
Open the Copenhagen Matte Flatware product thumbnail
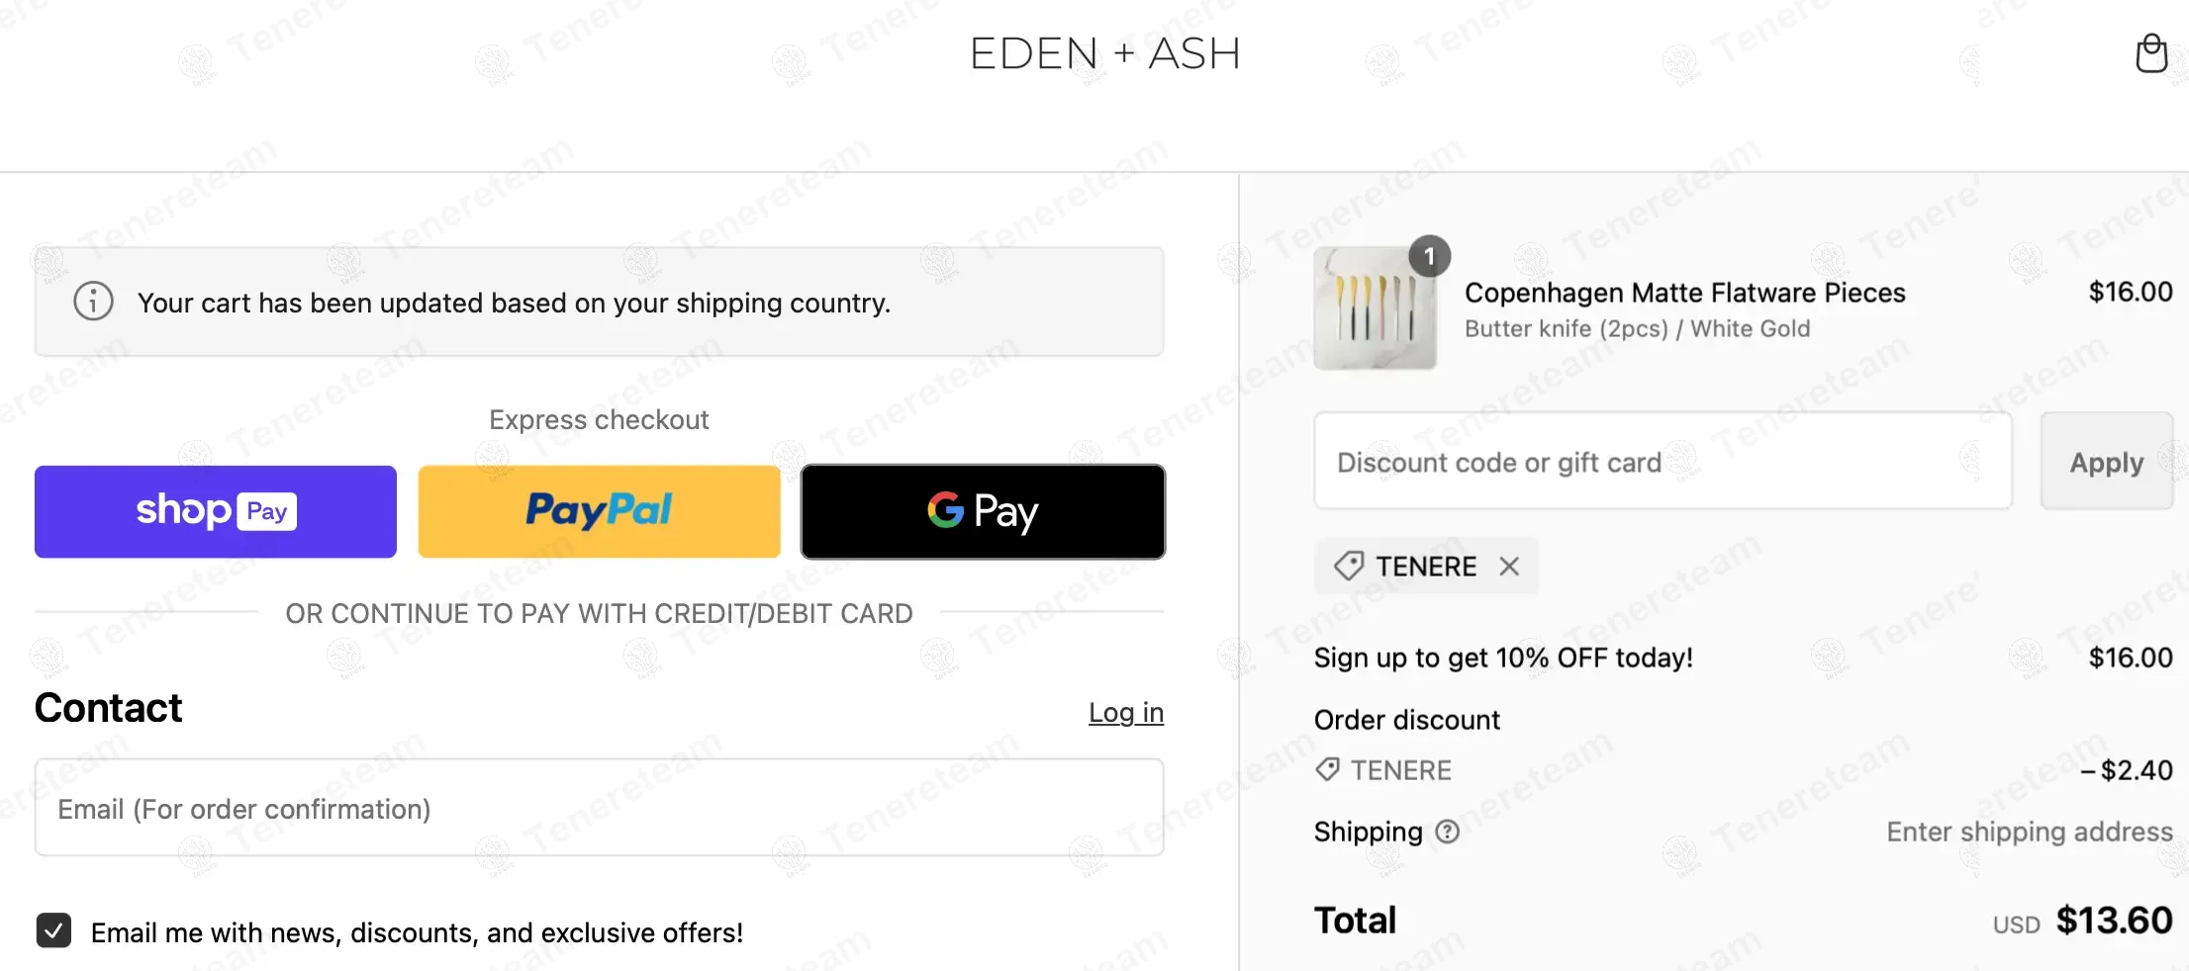coord(1375,309)
